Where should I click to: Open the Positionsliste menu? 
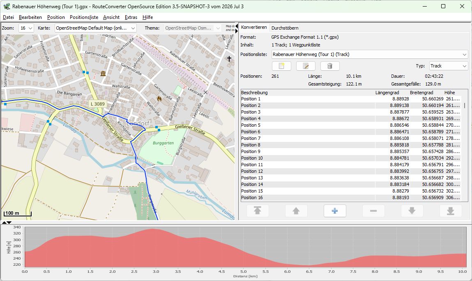[x=84, y=17]
